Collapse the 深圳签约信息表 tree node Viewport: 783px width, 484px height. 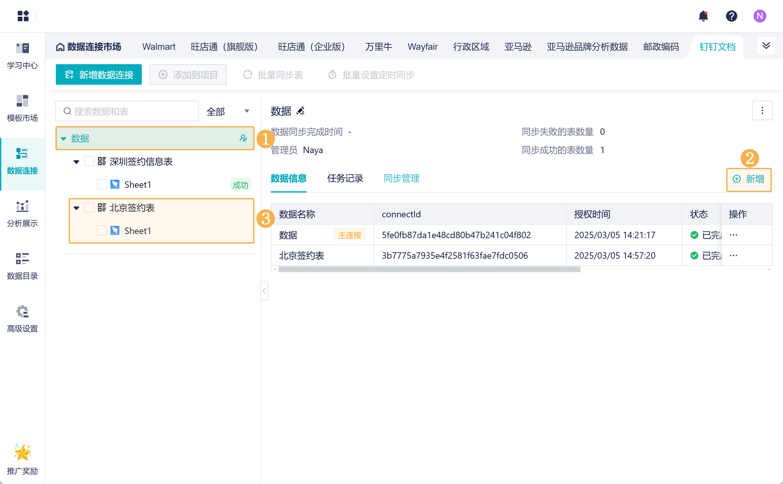pyautogui.click(x=76, y=162)
